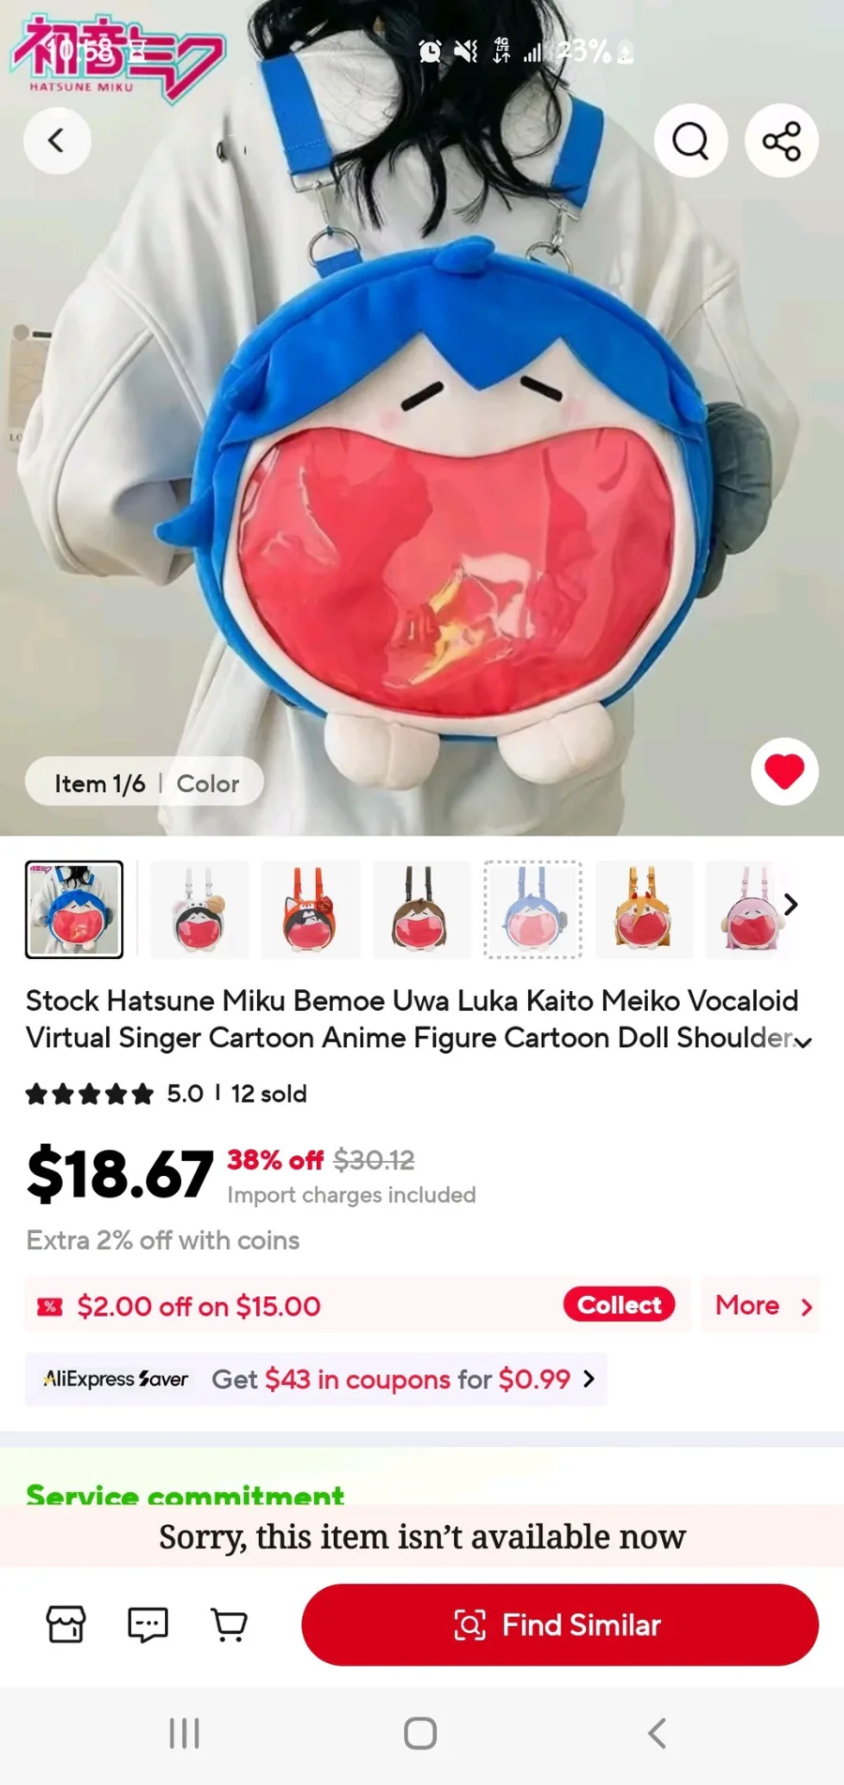
Task: Tap Find Similar button
Action: (560, 1625)
